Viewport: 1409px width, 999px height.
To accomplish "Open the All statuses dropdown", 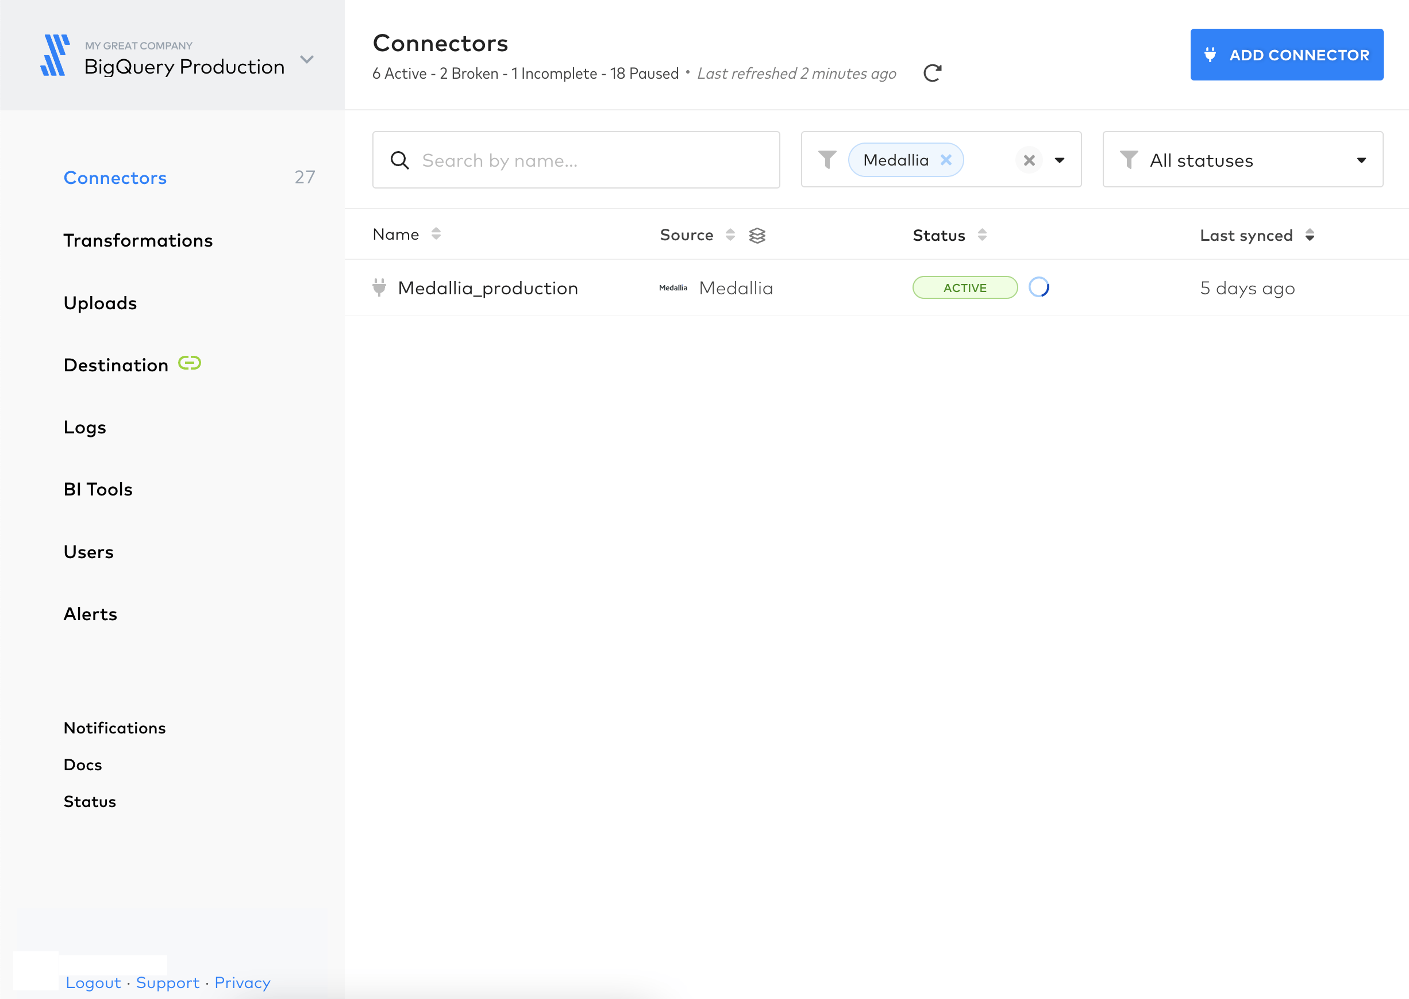I will pyautogui.click(x=1242, y=159).
